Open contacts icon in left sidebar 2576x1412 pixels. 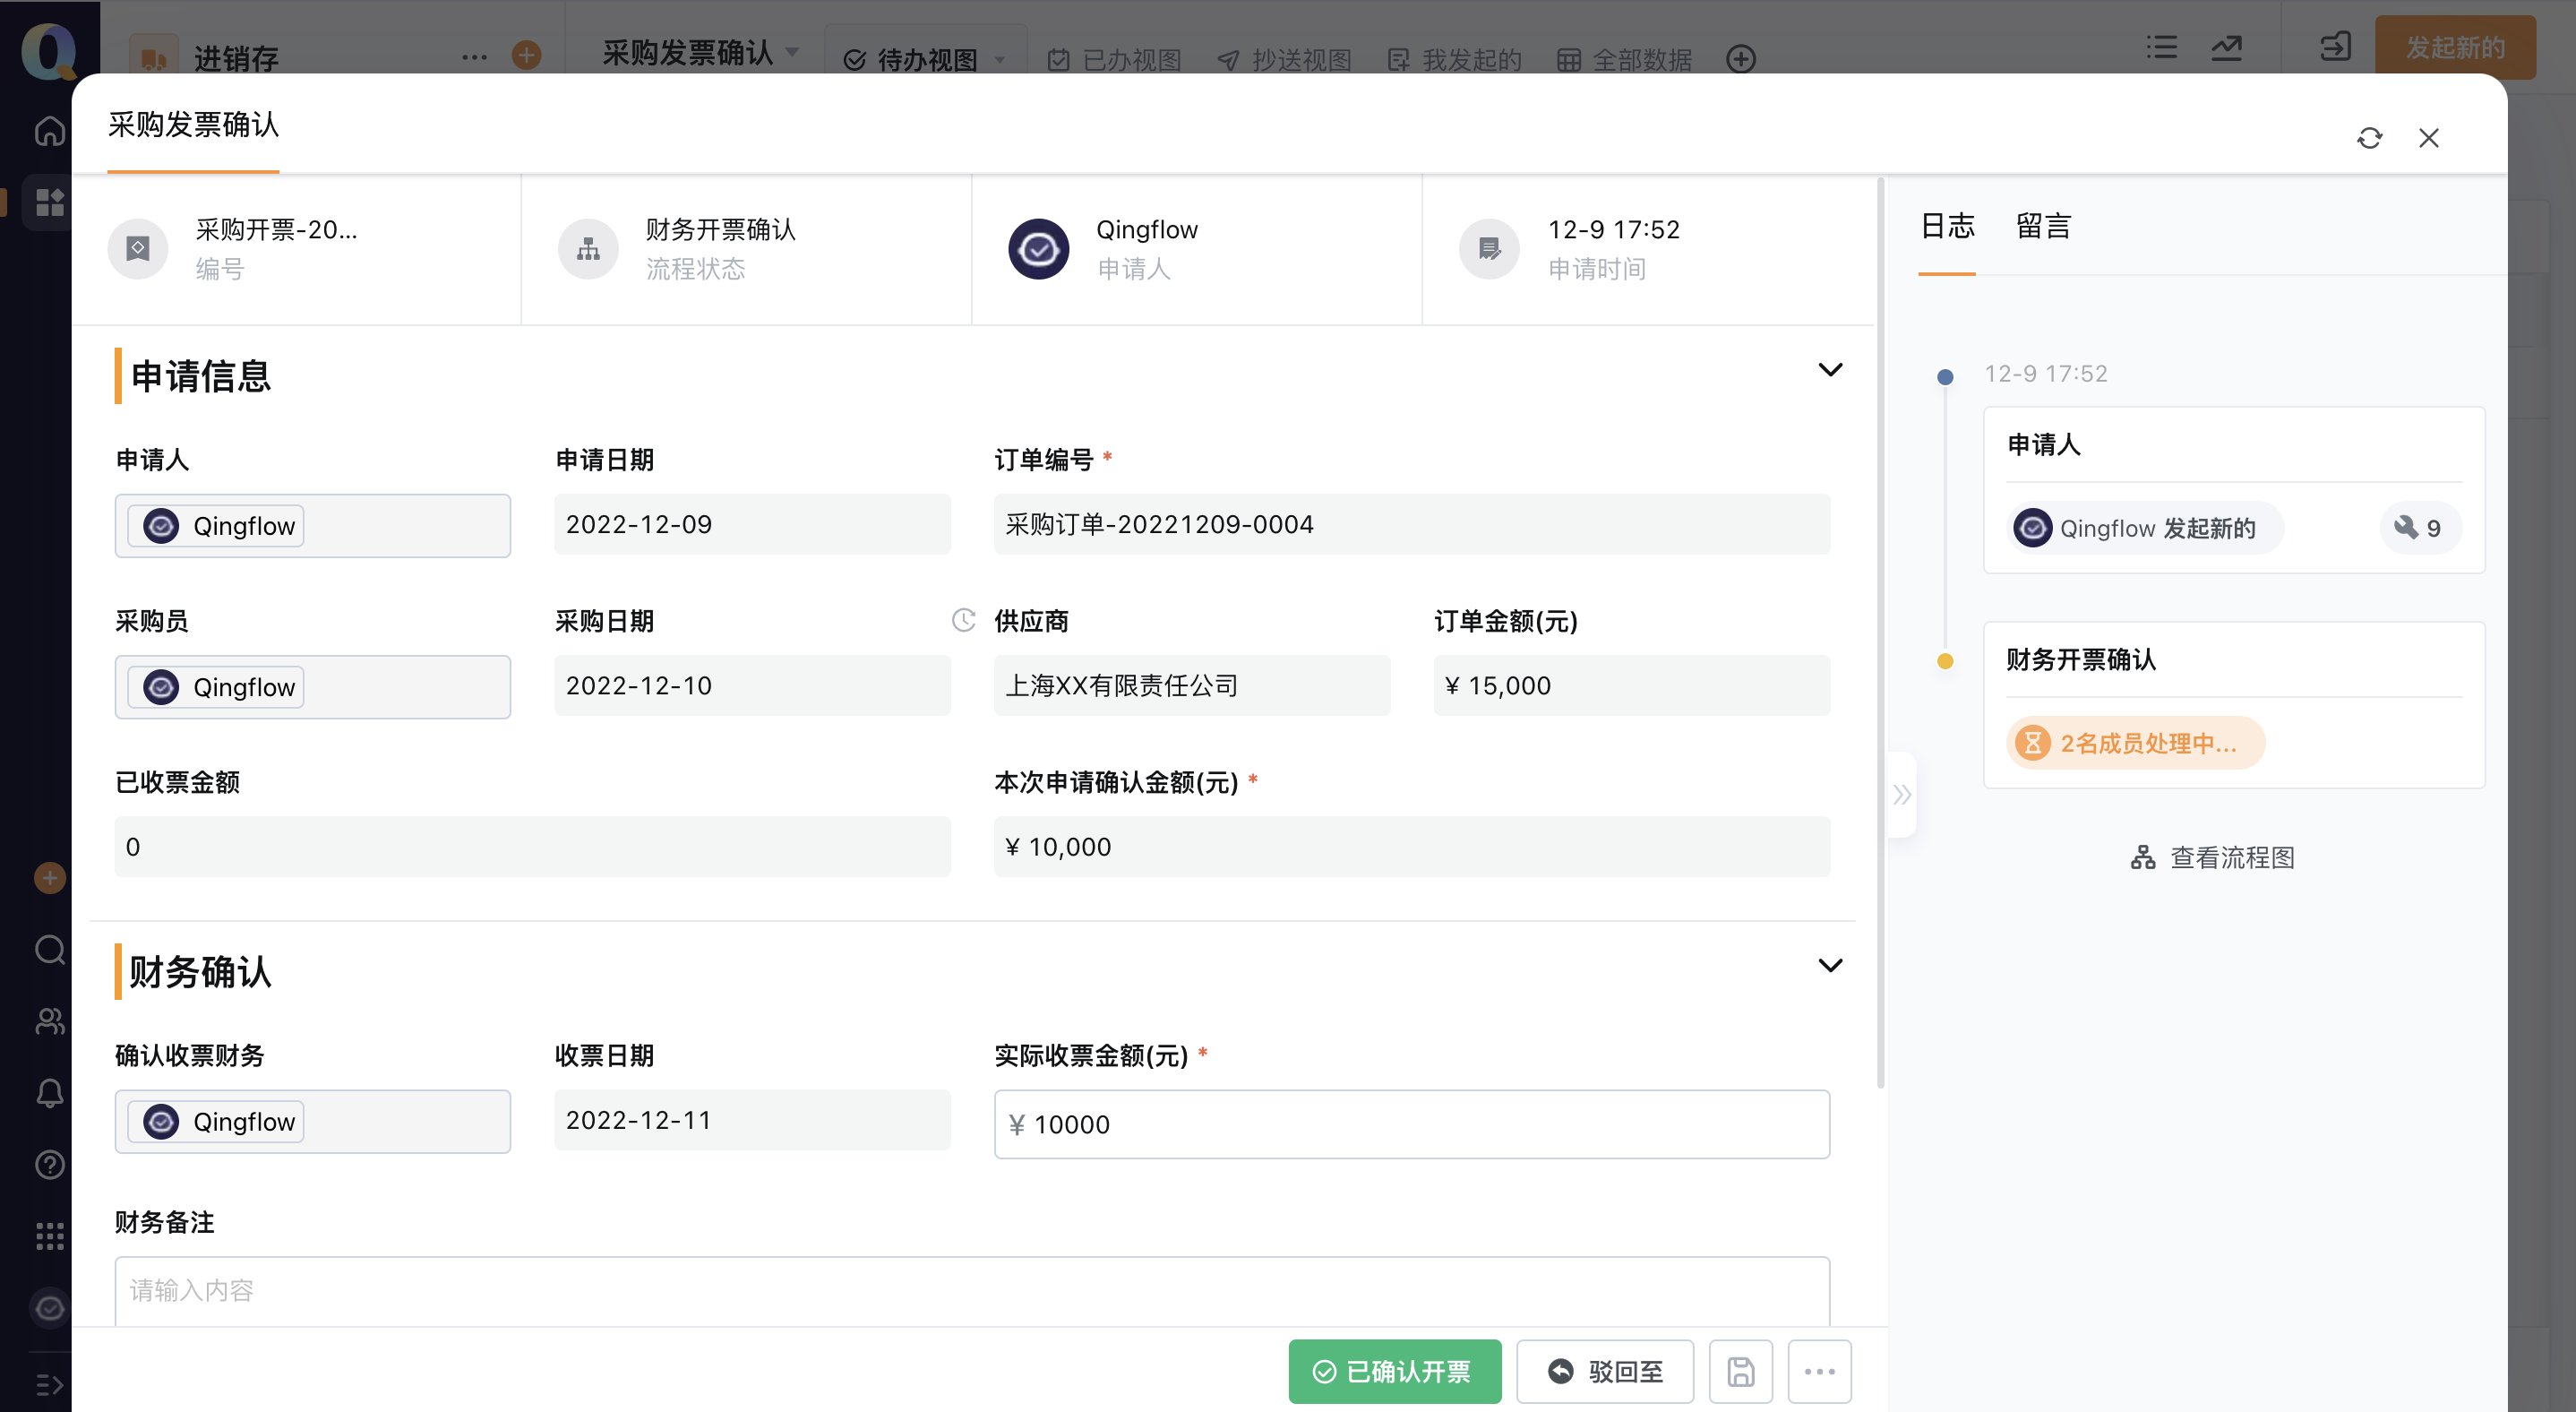[50, 1021]
